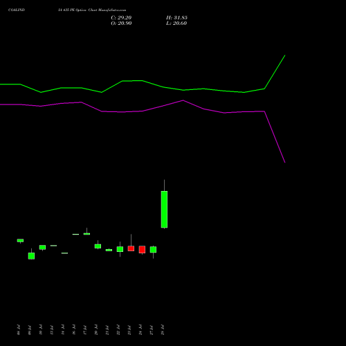346x346 pixels.
Task: Click the purple line's peak in the middle
Action: (x=183, y=100)
